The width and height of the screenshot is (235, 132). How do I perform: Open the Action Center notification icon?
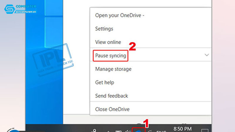click(x=204, y=130)
